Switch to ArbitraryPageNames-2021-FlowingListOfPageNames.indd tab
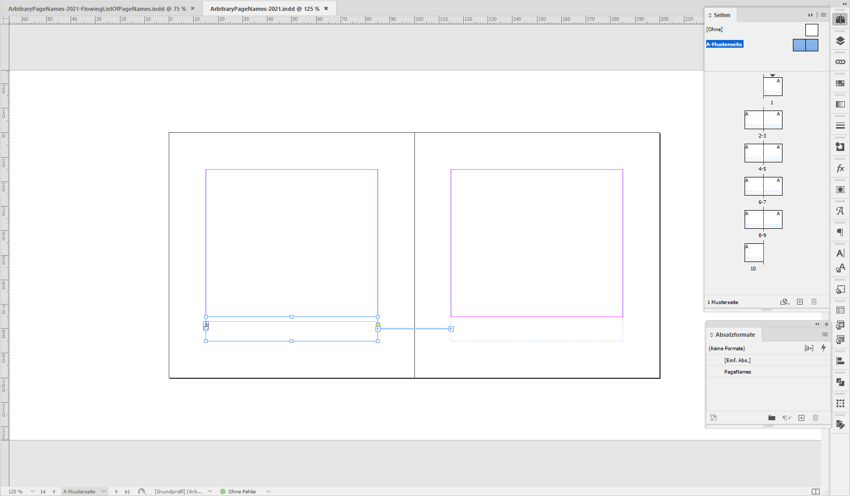 97,9
